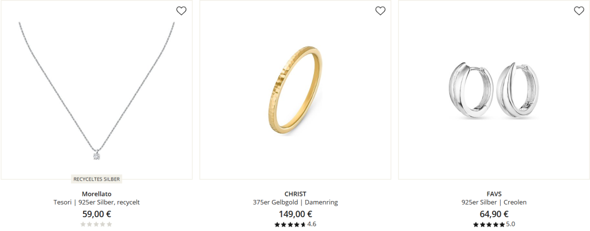This screenshot has height=231, width=590.
Task: Open the Morellato brand name link
Action: [97, 194]
